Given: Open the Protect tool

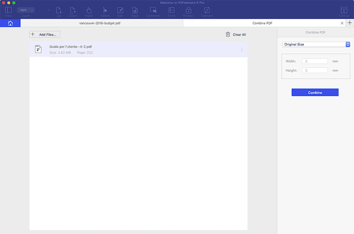Looking at the screenshot, I should (x=189, y=10).
